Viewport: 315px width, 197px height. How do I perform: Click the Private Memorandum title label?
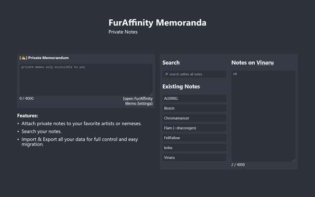click(x=48, y=58)
